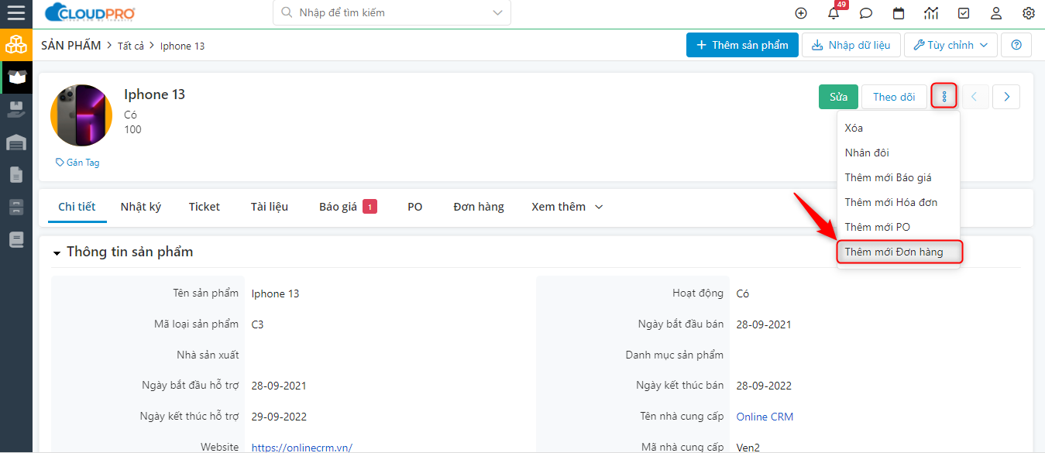Open the calendar icon in top bar
This screenshot has height=453, width=1045.
[899, 13]
